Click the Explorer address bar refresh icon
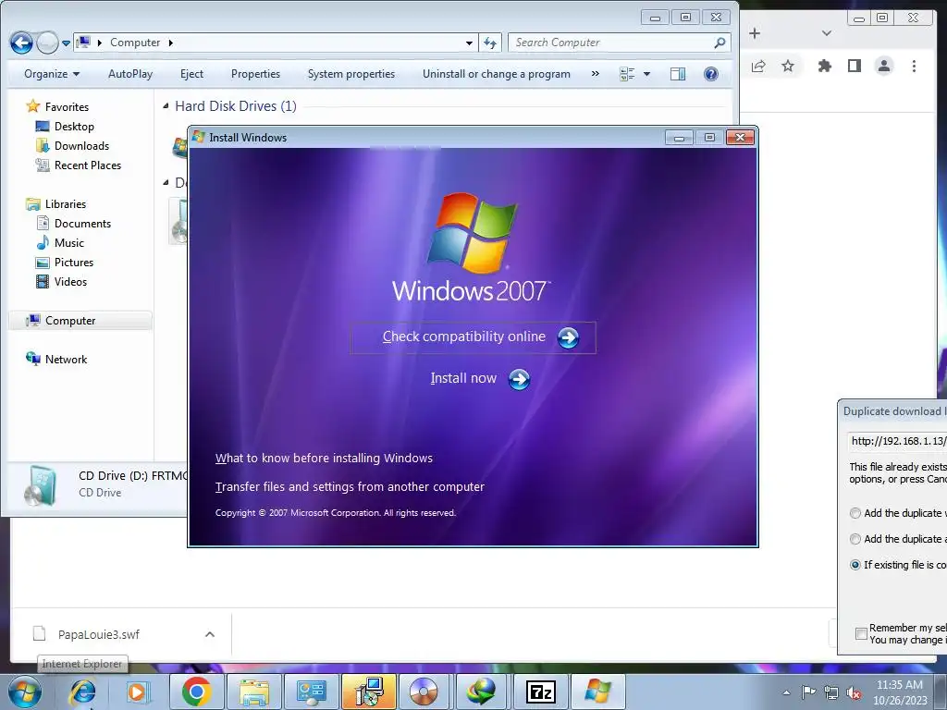The height and width of the screenshot is (710, 947). pos(490,43)
